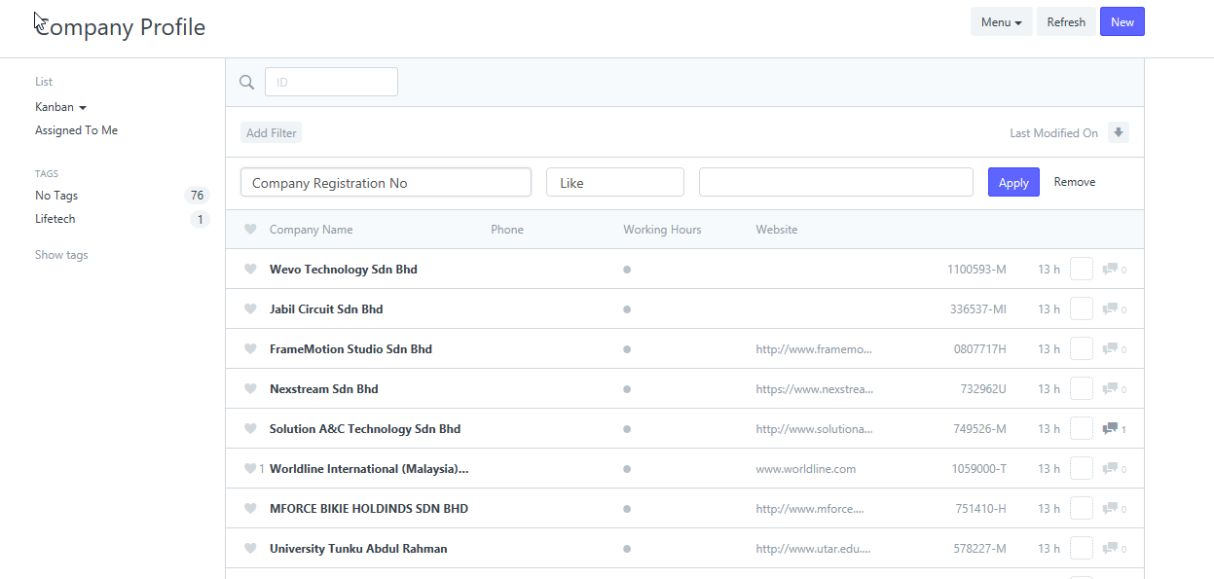This screenshot has height=579, width=1214.
Task: Like MFORCE BIKIE HOLDINDS with heart icon
Action: point(250,509)
